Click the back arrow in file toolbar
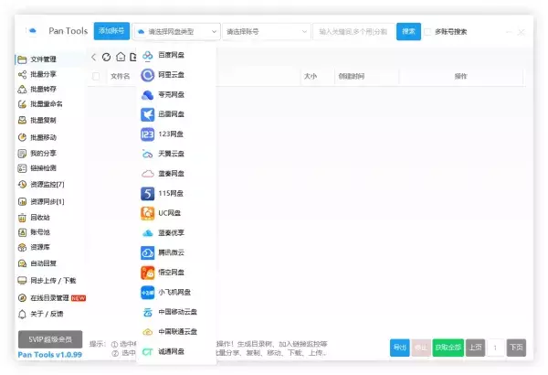Viewport: 548px width, 375px height. (x=93, y=57)
